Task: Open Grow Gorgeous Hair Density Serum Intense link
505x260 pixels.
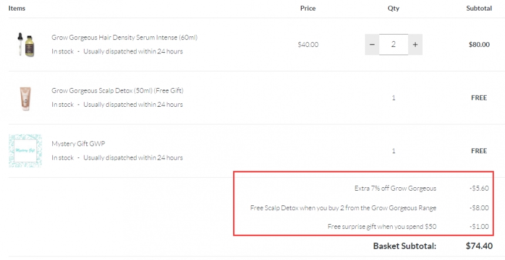Action: 124,38
